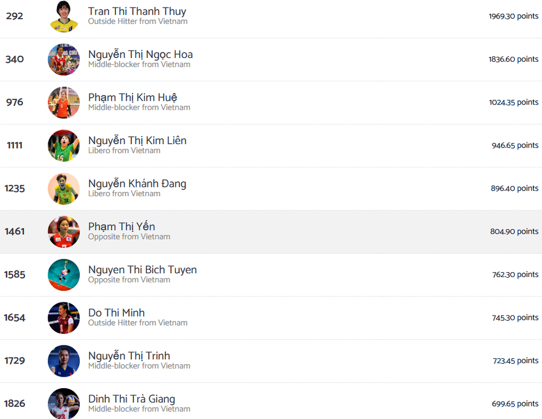Click Nguyen Thi Bich Tuyen's illustrated avatar

63,275
